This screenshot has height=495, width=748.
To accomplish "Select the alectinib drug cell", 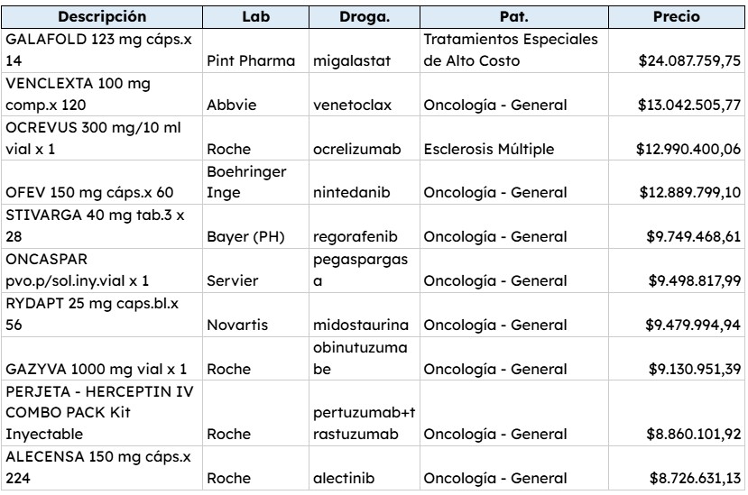I will click(344, 478).
